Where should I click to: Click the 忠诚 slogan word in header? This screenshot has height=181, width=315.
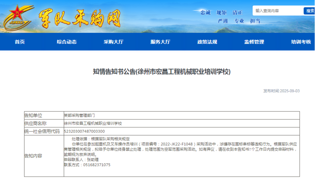205,13
